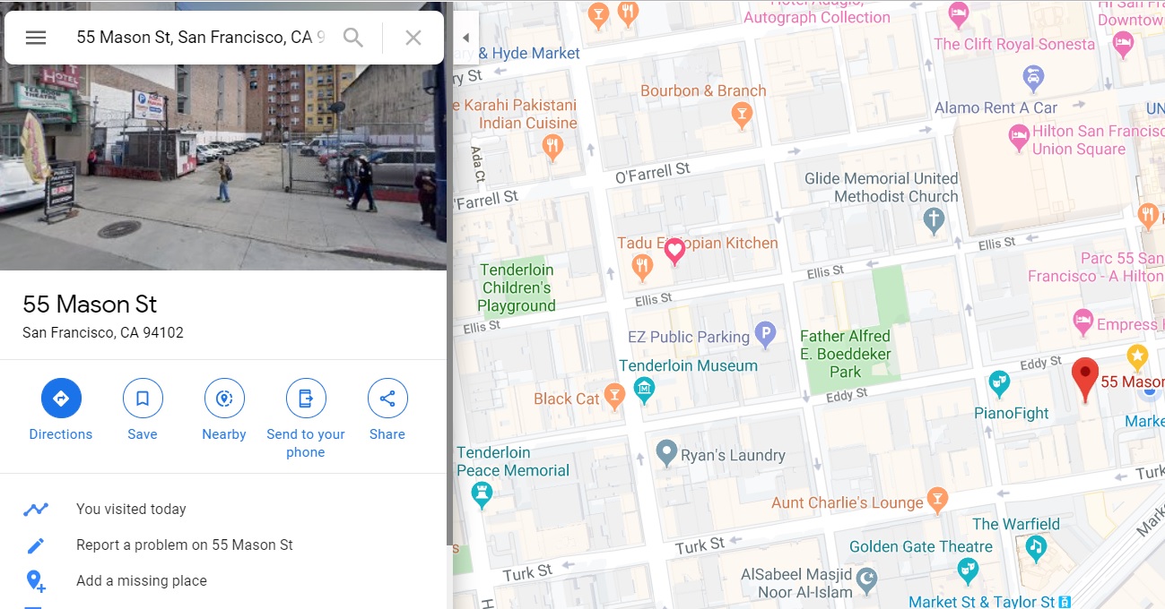This screenshot has width=1165, height=609.
Task: Open the Warfield music marker
Action: (1036, 548)
